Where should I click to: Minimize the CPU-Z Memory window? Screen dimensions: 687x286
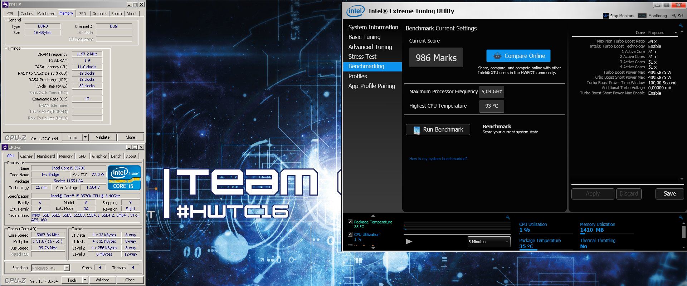coord(129,5)
